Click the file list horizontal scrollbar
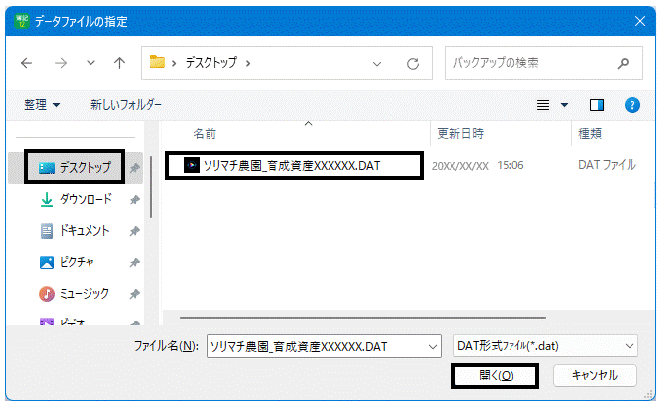The height and width of the screenshot is (409, 661). click(363, 318)
